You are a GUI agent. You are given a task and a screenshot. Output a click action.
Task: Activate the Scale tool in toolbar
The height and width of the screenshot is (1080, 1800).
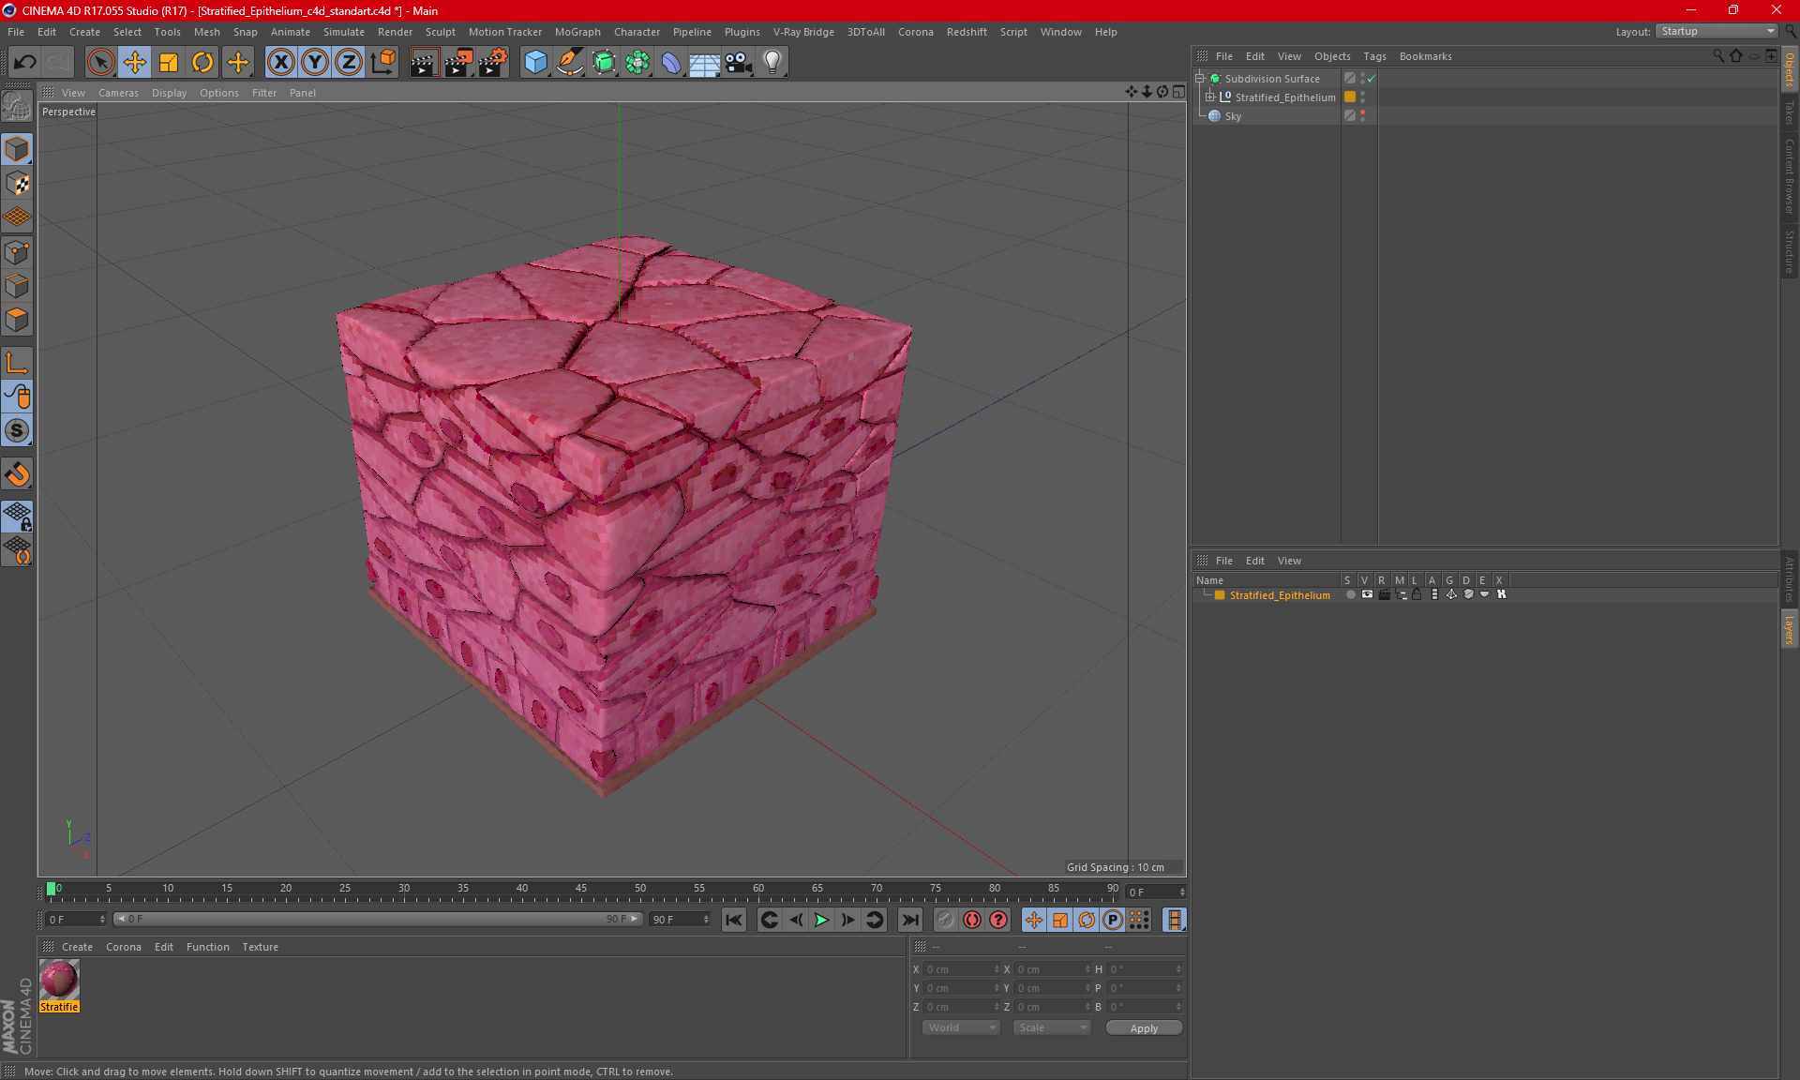tap(169, 63)
